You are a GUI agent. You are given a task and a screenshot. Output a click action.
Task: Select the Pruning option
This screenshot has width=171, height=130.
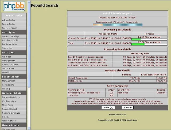(x=6, y=88)
